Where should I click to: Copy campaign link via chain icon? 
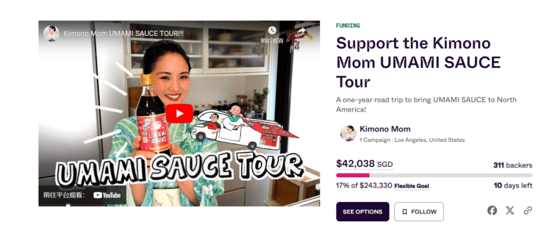point(528,211)
